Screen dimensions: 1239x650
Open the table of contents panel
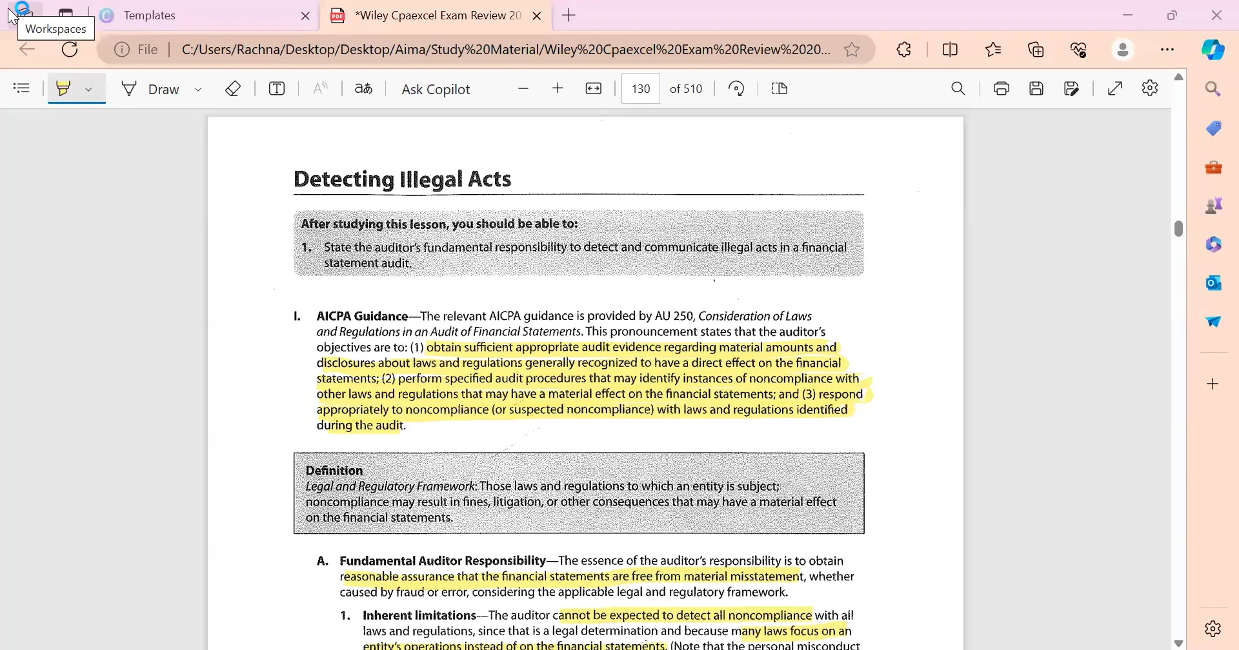[21, 88]
